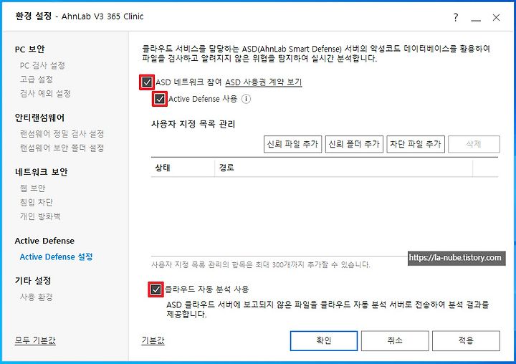Open 랜섬웨어 보안 폴더 설정
Viewport: 516px width, 364px height.
pos(62,148)
